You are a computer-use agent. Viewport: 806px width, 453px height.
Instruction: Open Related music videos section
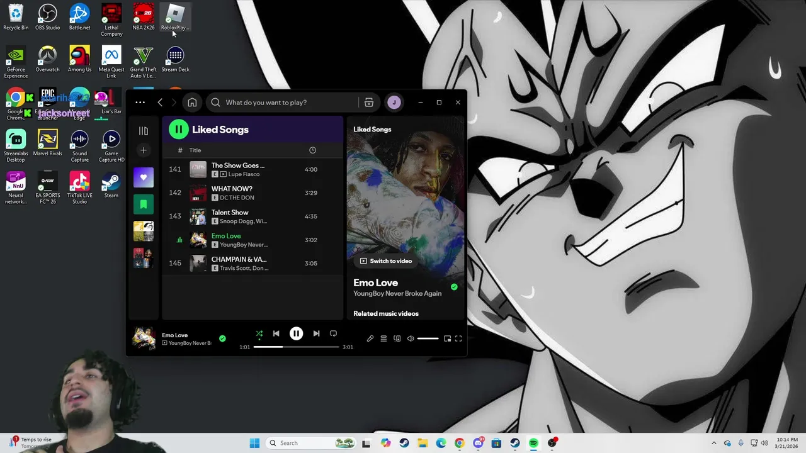[386, 313]
